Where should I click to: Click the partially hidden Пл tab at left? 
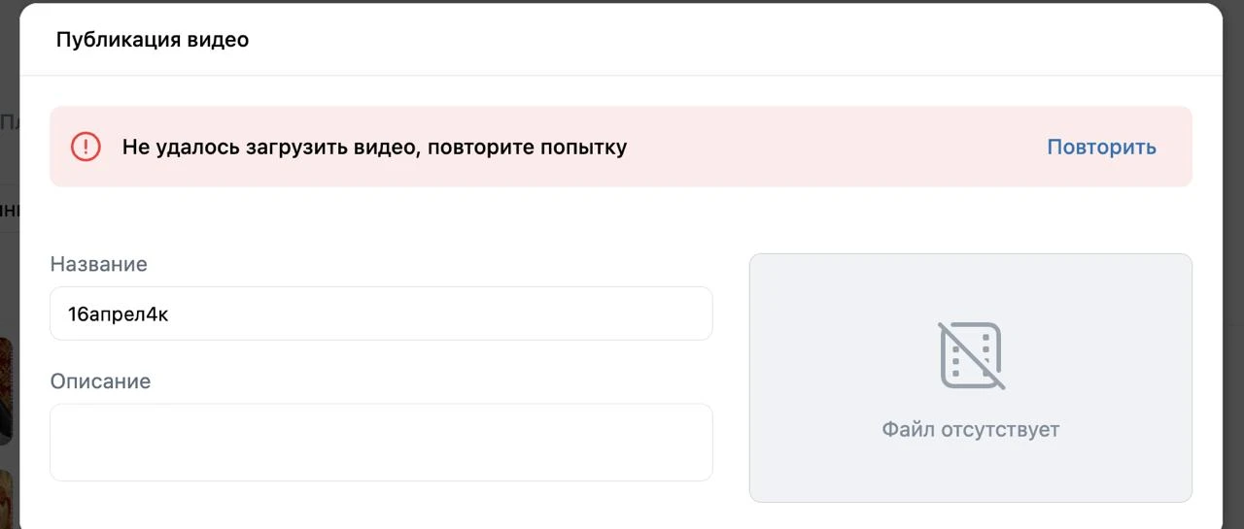click(x=9, y=122)
